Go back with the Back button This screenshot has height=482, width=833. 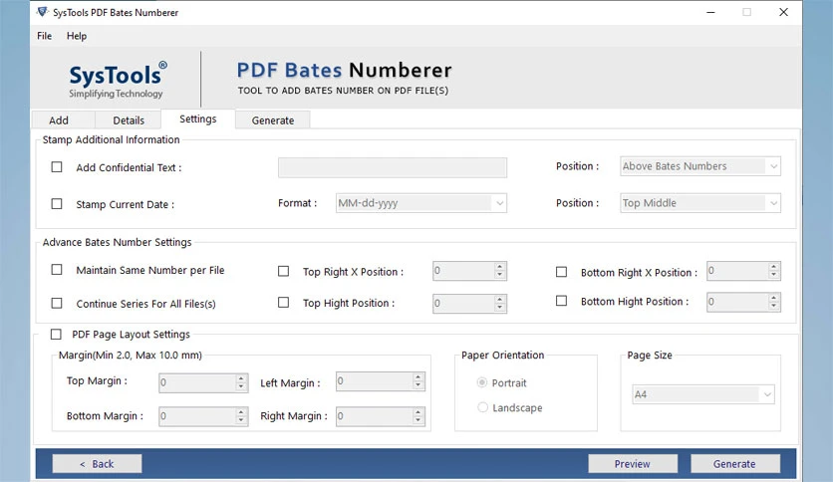[x=97, y=463]
